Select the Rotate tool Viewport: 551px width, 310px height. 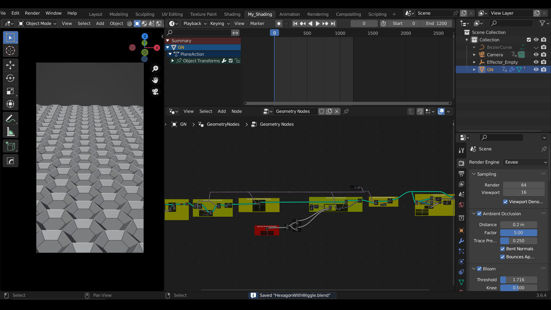(10, 78)
